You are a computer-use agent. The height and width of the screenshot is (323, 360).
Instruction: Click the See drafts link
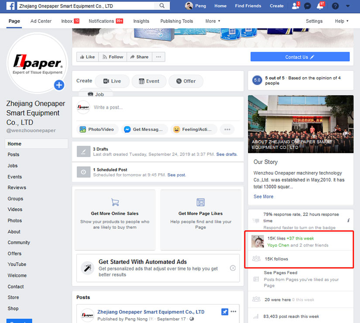[x=227, y=155]
